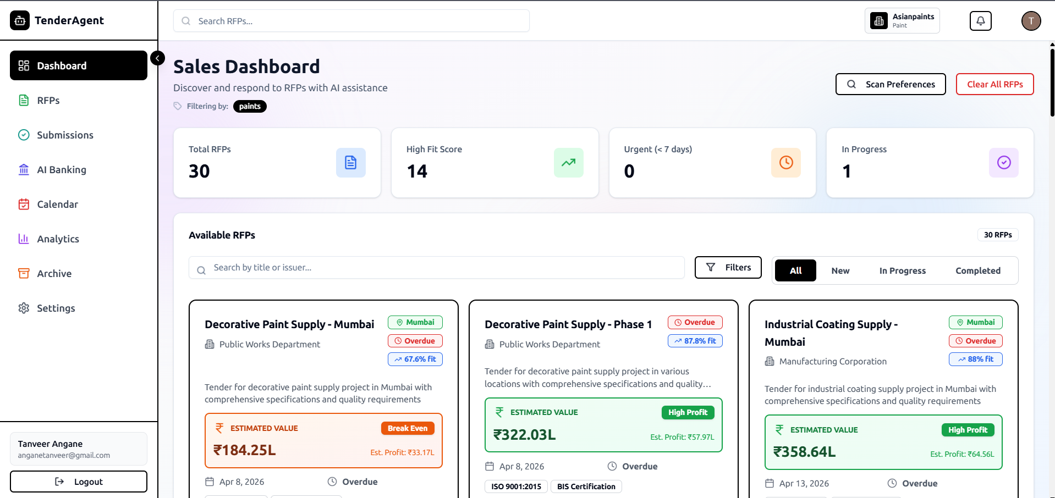This screenshot has height=498, width=1055.
Task: Open the user avatar menu
Action: tap(1031, 21)
